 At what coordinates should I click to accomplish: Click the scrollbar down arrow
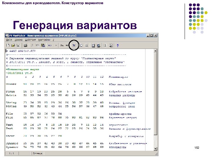click(155, 149)
